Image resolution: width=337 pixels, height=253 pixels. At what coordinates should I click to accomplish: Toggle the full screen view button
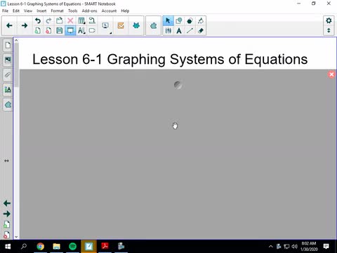70,30
